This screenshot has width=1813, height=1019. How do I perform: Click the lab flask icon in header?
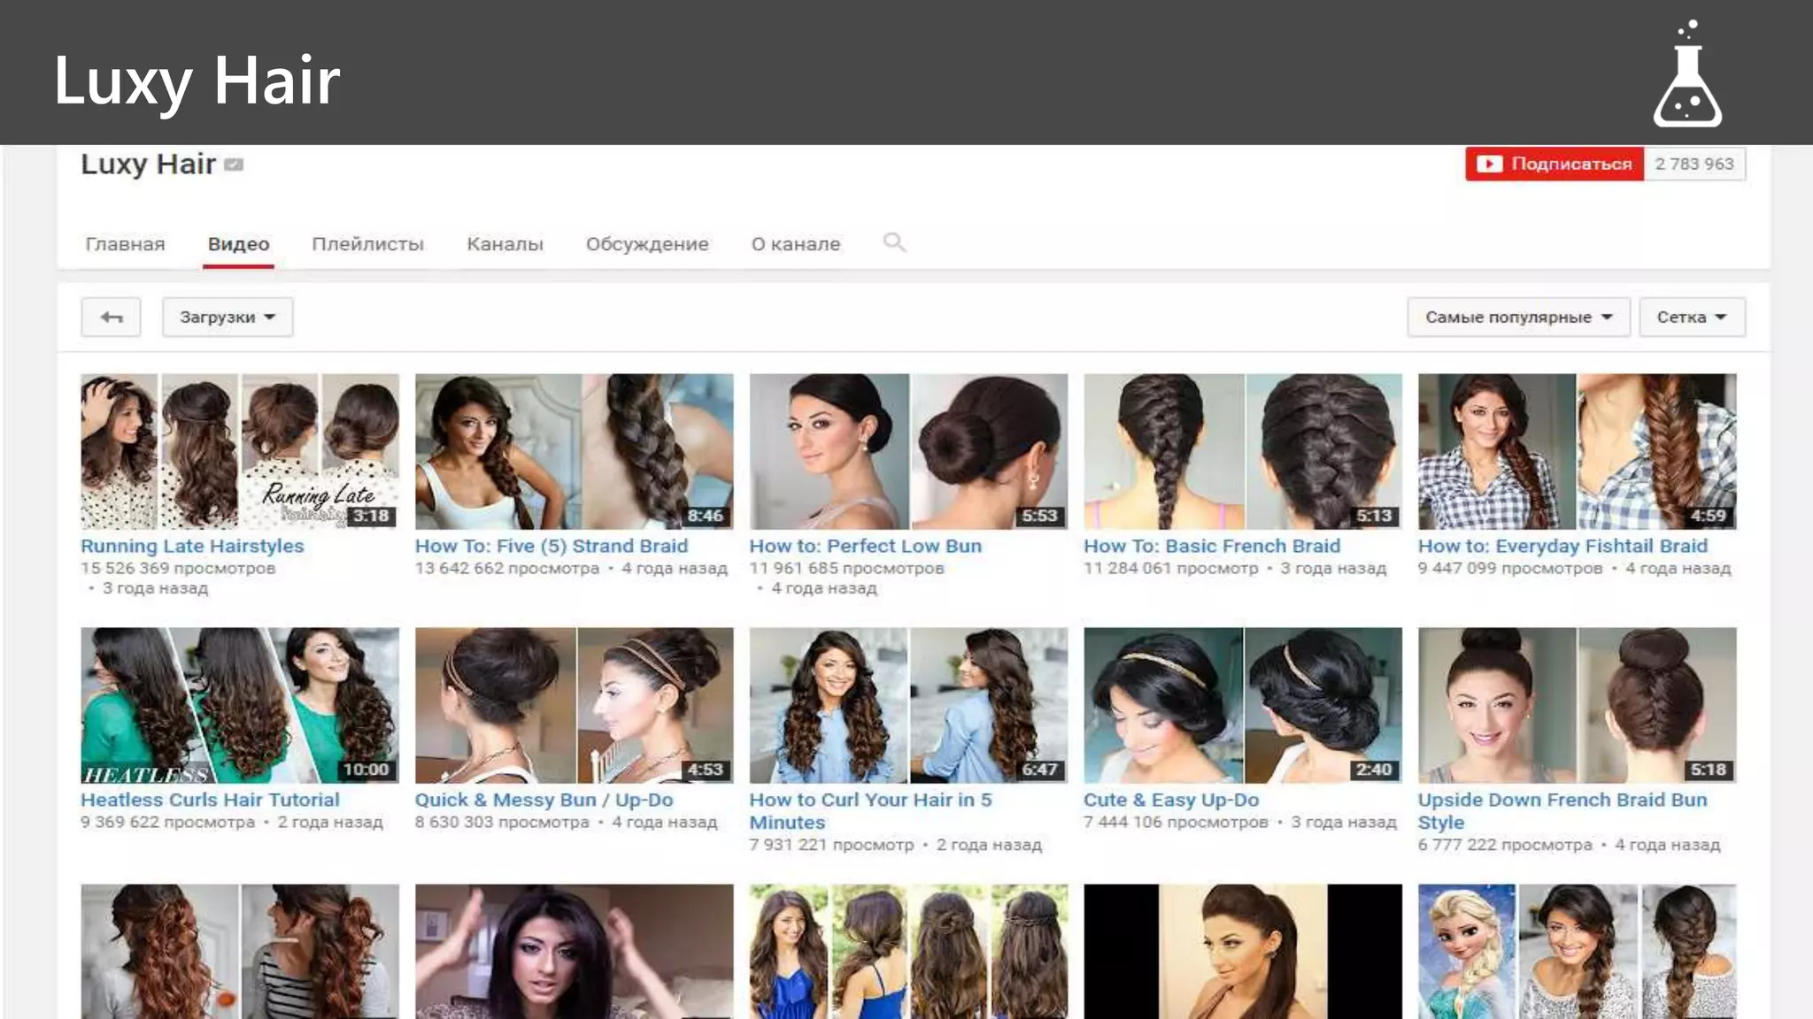tap(1687, 74)
